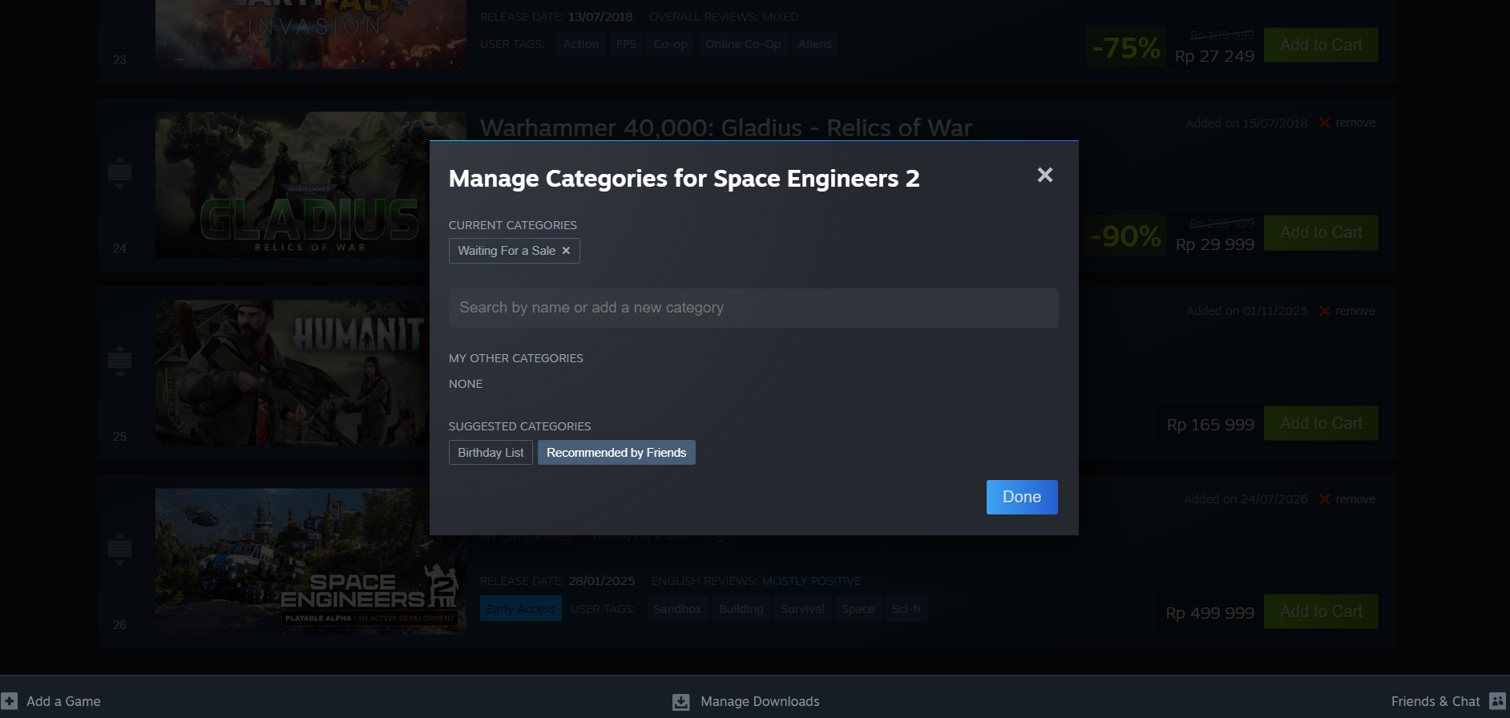Click the reorder drag handle for Gladius
The height and width of the screenshot is (718, 1510).
tap(119, 172)
